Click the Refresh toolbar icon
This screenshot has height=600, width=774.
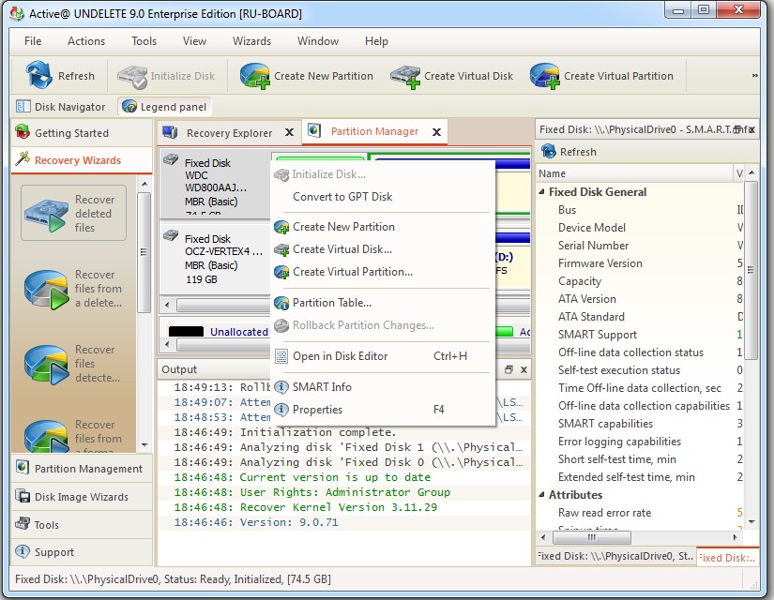pos(59,76)
